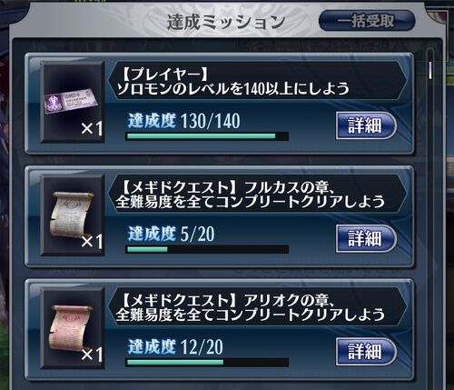Click the 達成度 5/20 text

click(x=172, y=234)
